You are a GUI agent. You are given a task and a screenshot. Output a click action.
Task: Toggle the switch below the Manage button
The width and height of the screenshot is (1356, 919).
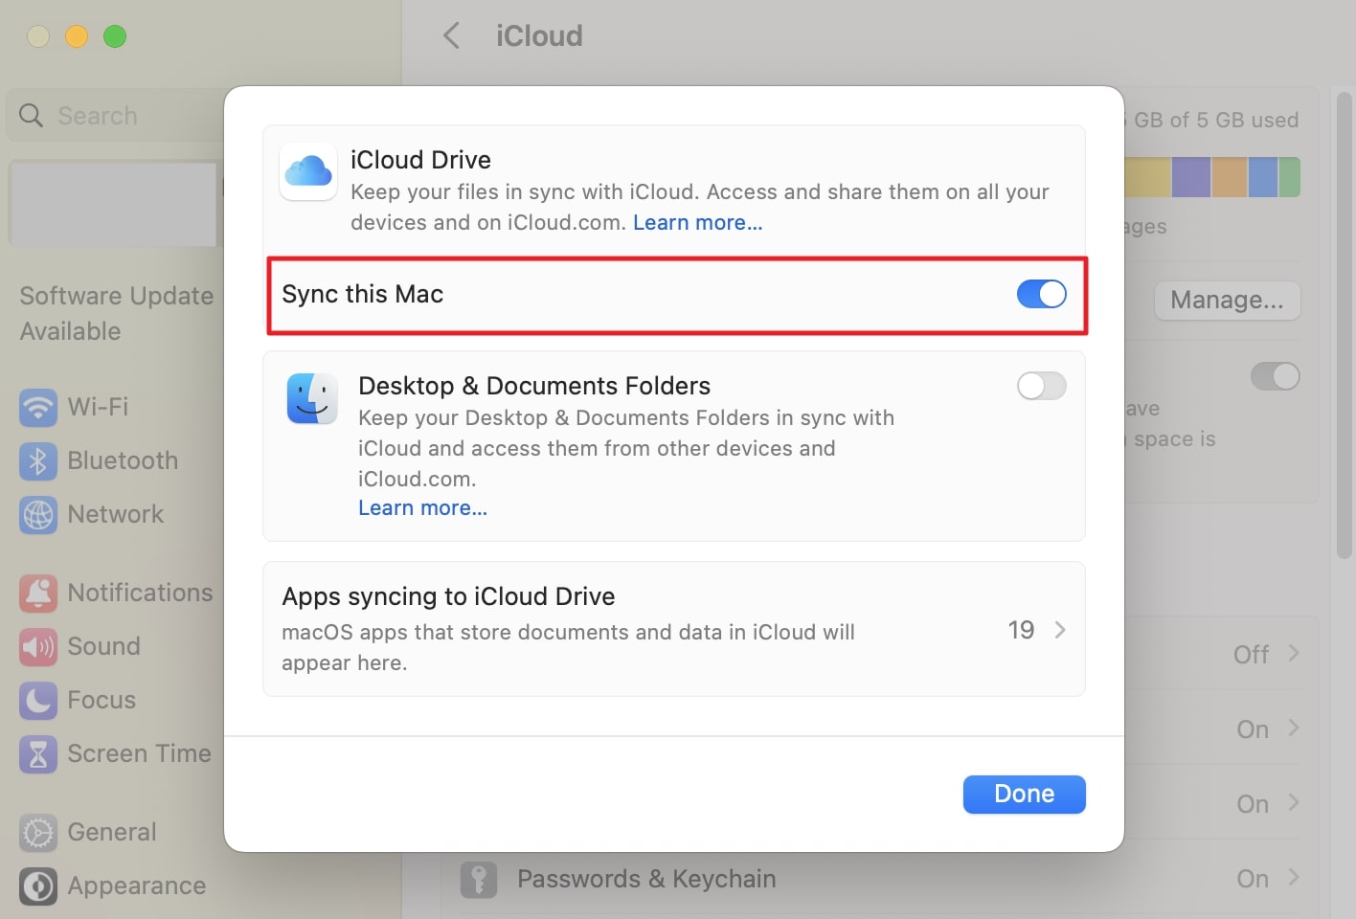[x=1275, y=376]
